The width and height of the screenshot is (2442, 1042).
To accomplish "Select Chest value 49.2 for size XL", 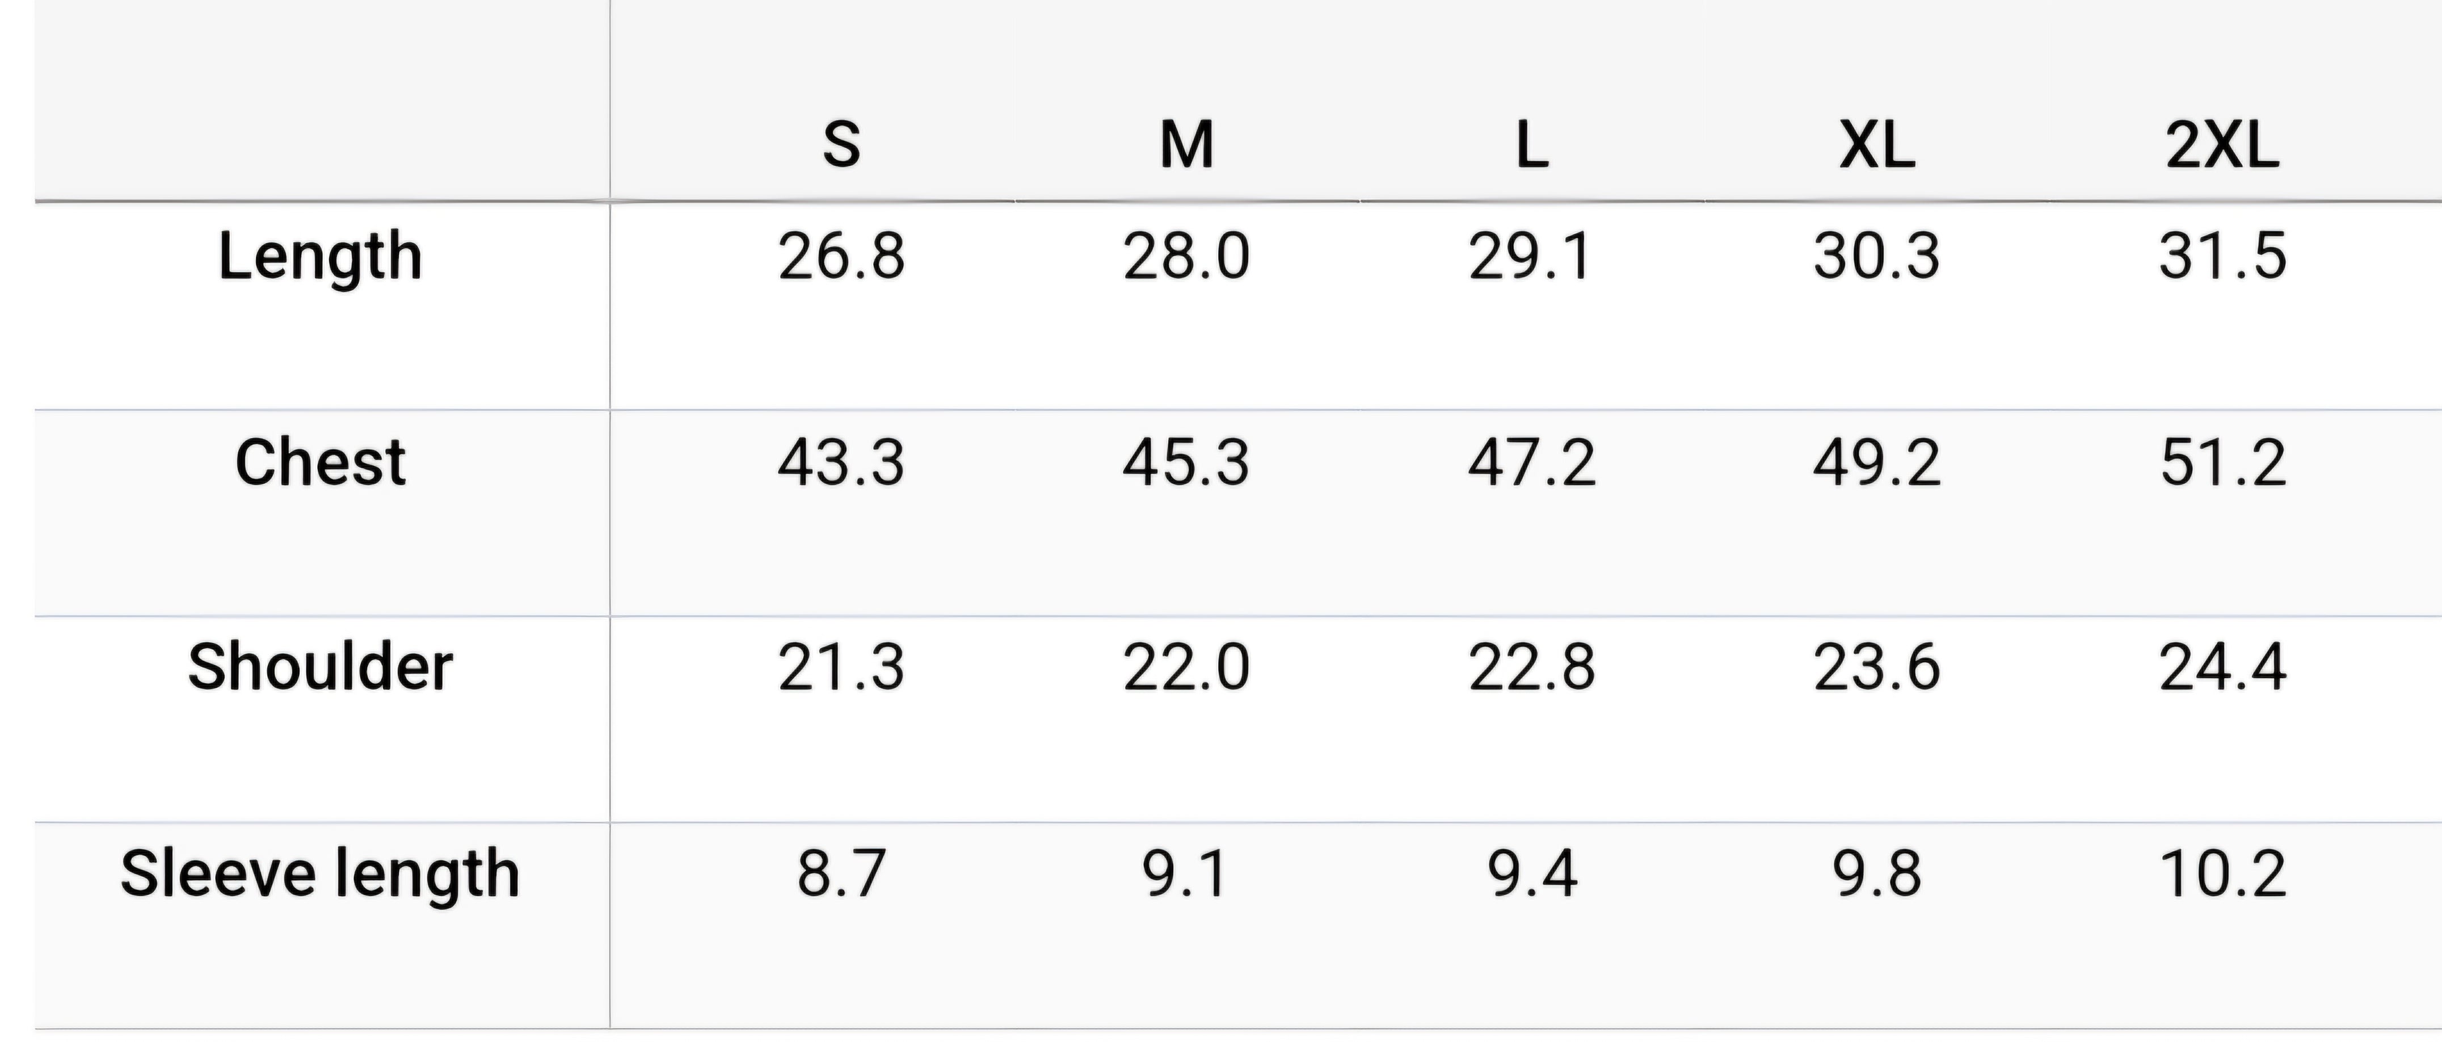I will 1877,463.
